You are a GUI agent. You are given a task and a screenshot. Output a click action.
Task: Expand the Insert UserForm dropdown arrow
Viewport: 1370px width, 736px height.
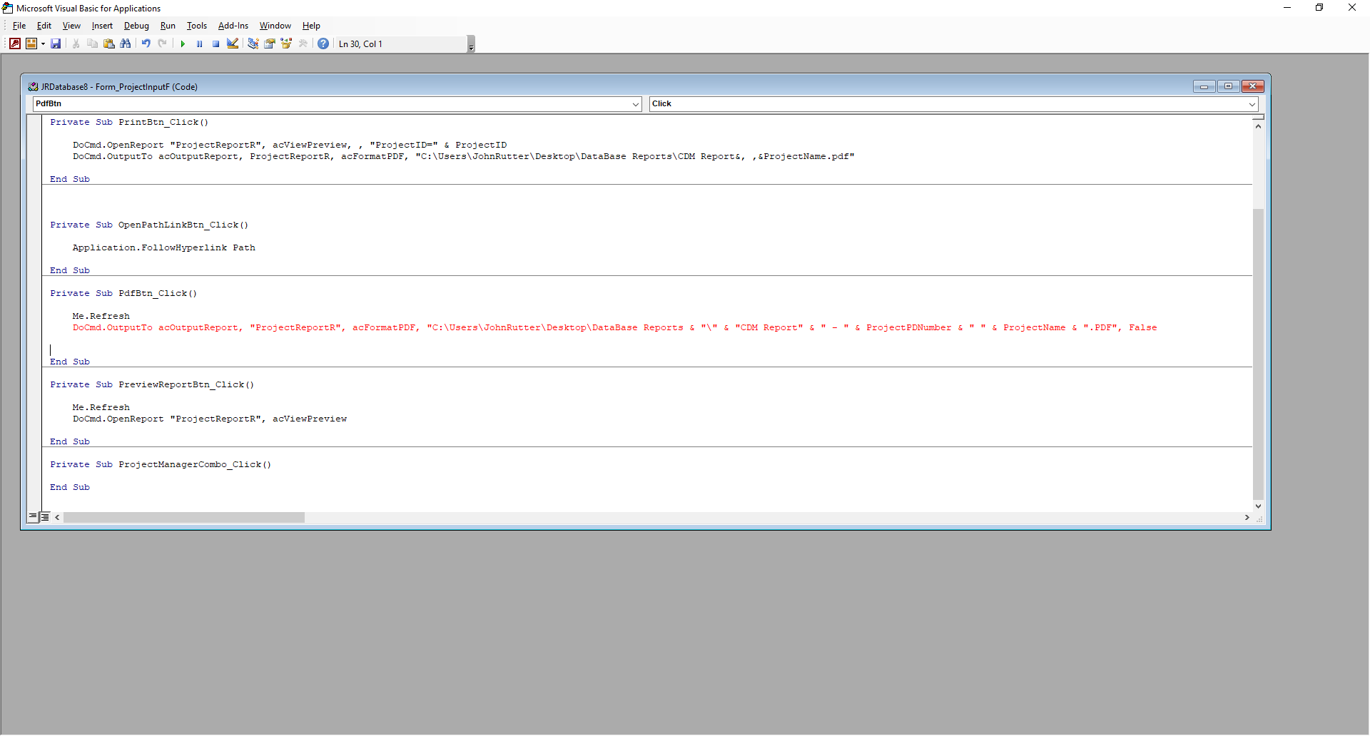tap(43, 44)
